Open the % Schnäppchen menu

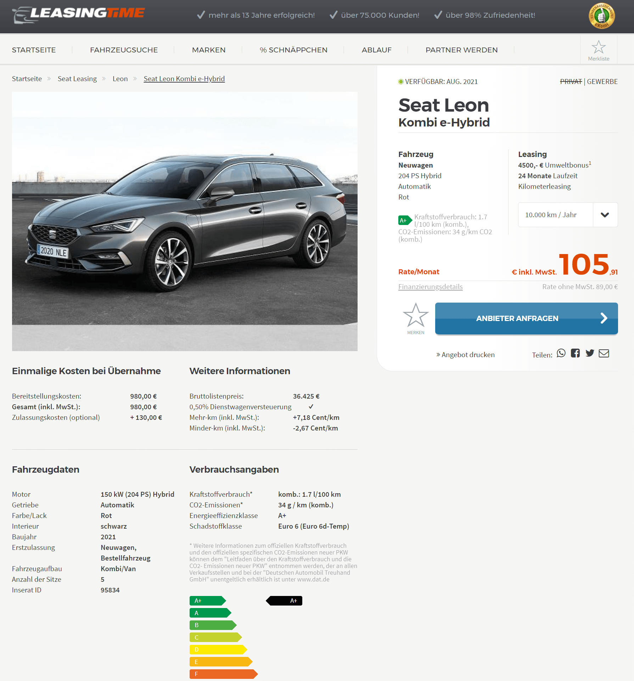click(x=293, y=50)
